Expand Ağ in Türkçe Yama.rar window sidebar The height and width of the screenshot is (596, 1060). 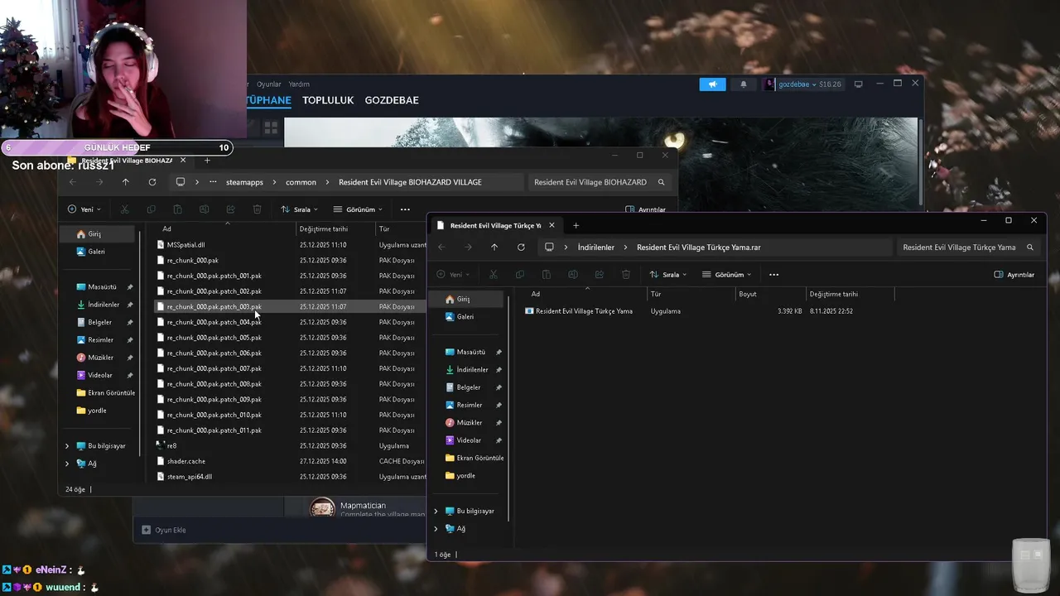click(436, 529)
